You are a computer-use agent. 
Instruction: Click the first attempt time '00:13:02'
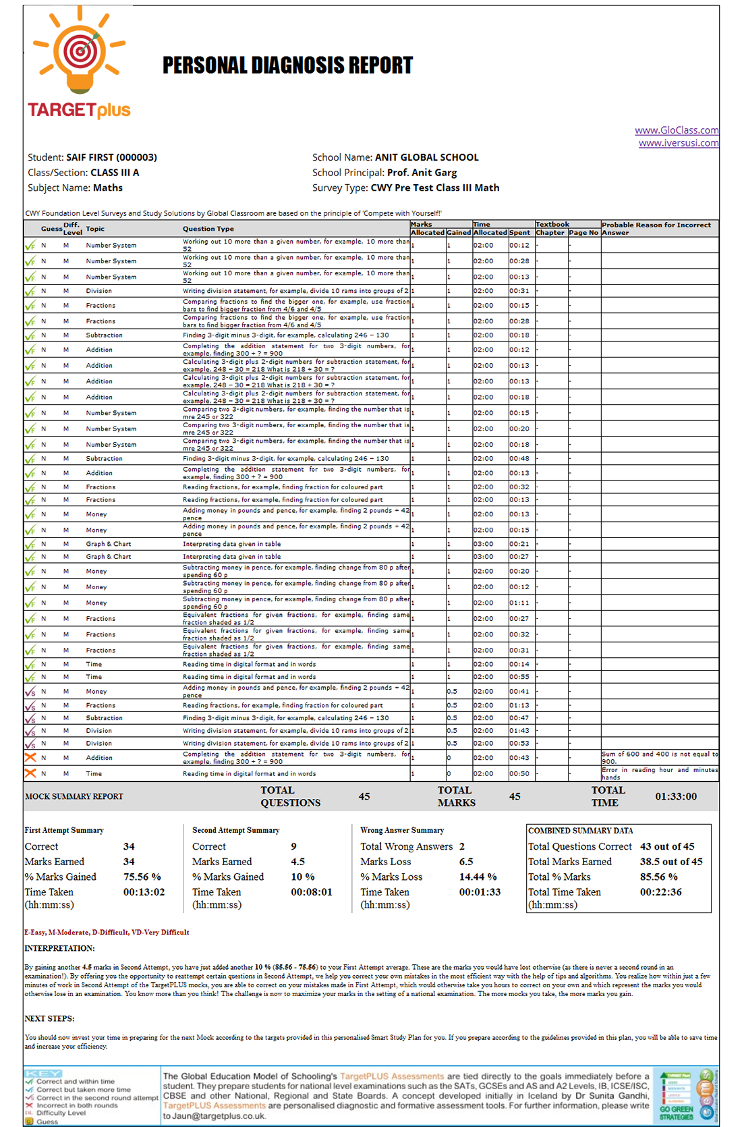[144, 892]
